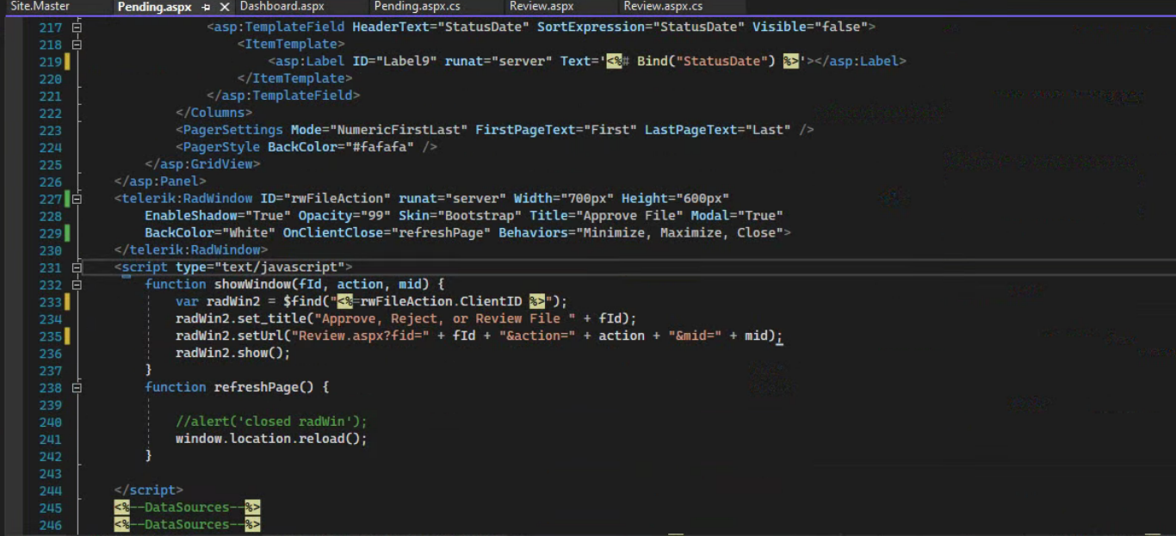
Task: Switch to the Pending.aspx.cs tab
Action: pyautogui.click(x=417, y=6)
